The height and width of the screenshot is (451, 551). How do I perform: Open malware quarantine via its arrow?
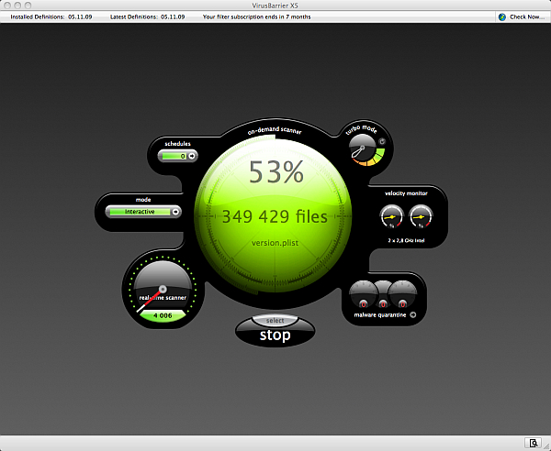pyautogui.click(x=413, y=315)
